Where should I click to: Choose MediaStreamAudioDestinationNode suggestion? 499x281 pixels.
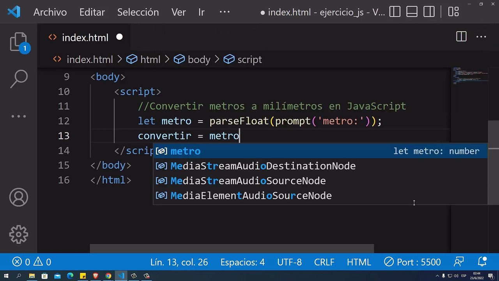coord(320,166)
